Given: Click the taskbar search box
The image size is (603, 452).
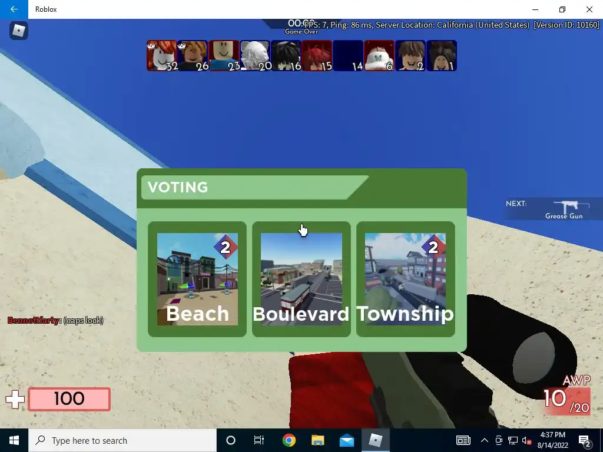Looking at the screenshot, I should (x=122, y=440).
